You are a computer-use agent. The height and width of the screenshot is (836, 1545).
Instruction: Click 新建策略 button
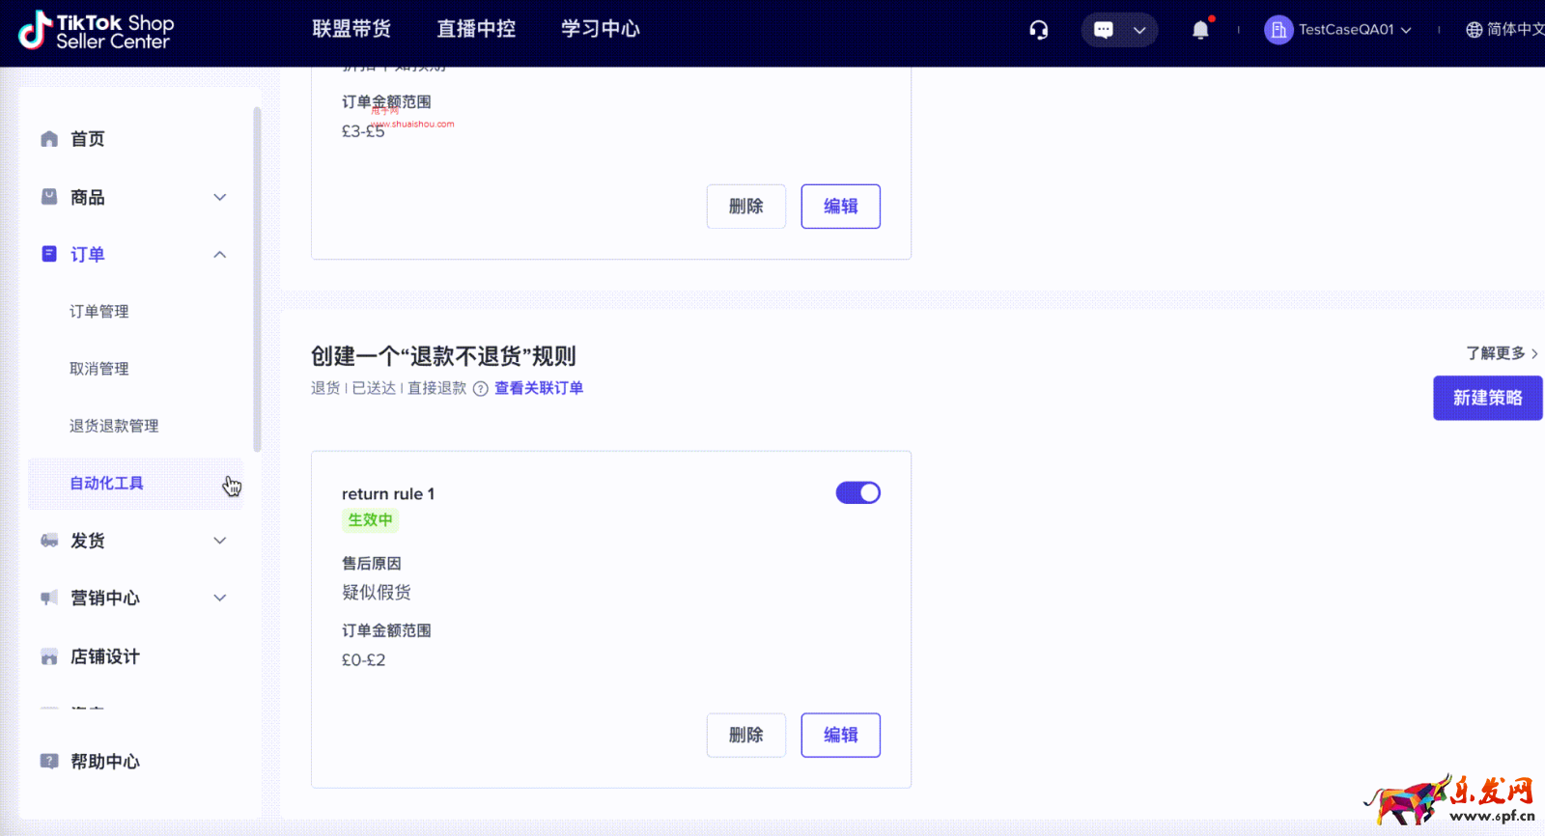pyautogui.click(x=1487, y=398)
